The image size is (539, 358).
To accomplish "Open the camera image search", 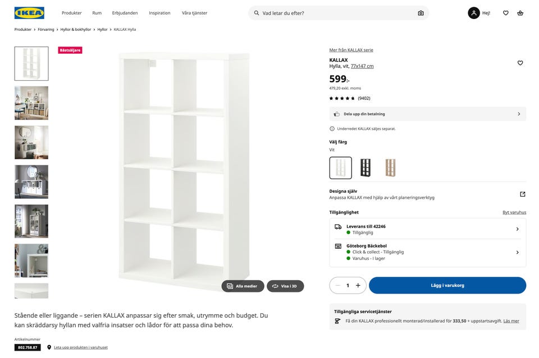I will [x=421, y=13].
